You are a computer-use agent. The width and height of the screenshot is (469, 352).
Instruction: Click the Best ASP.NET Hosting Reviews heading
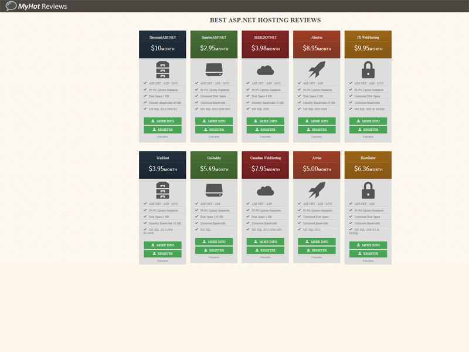pyautogui.click(x=266, y=21)
